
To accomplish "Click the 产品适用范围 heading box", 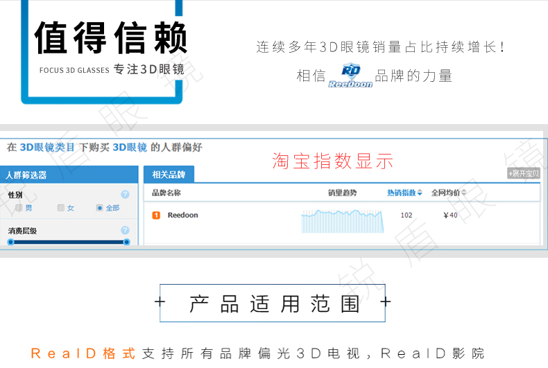I will (x=273, y=303).
